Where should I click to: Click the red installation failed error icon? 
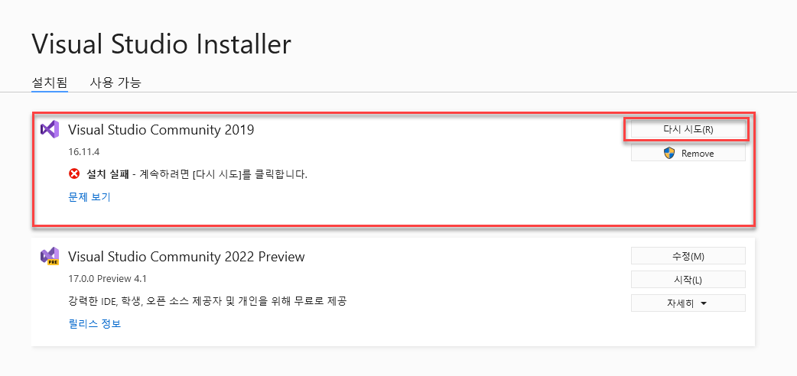coord(74,174)
